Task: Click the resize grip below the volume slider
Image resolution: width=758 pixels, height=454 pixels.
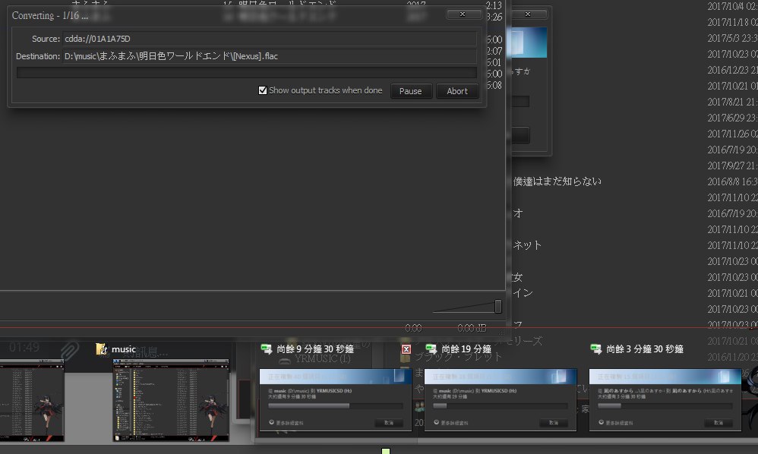Action: (501, 332)
